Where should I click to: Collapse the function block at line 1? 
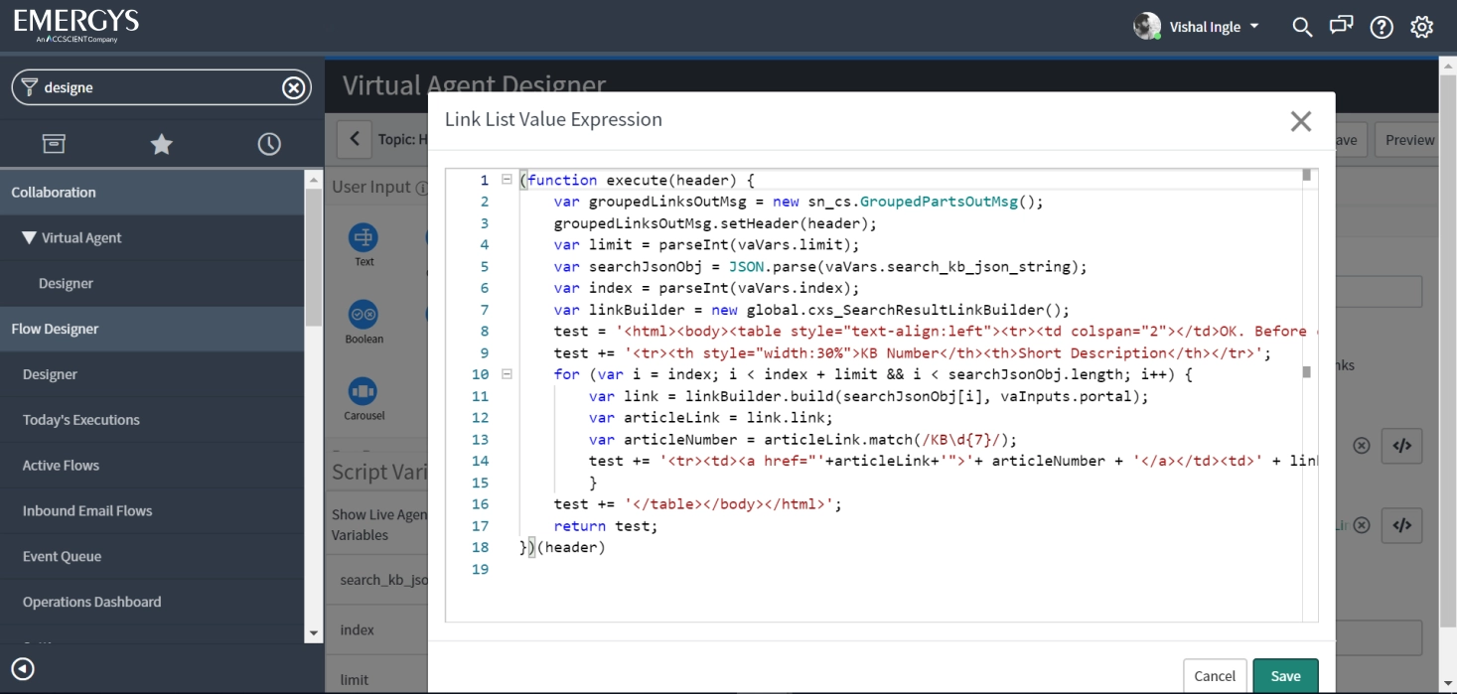[x=507, y=180]
